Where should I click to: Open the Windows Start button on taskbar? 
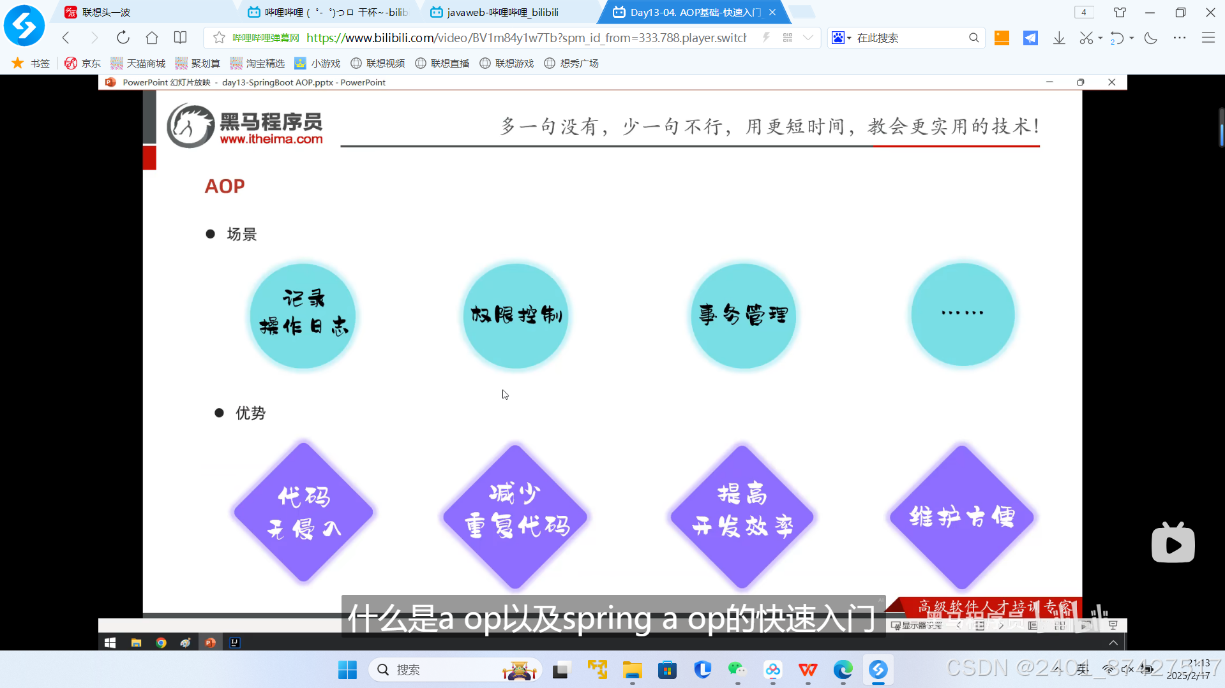pos(347,670)
